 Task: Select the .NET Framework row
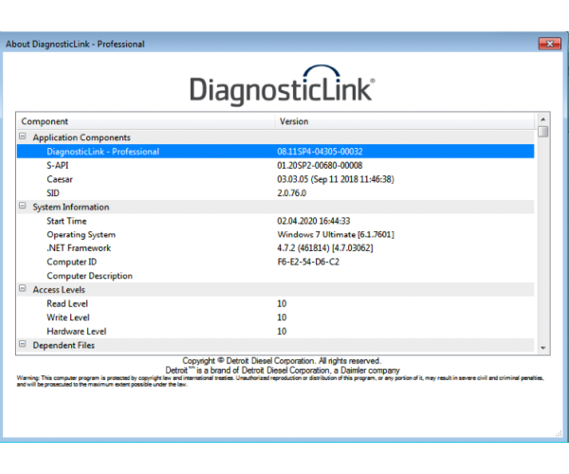(275, 248)
